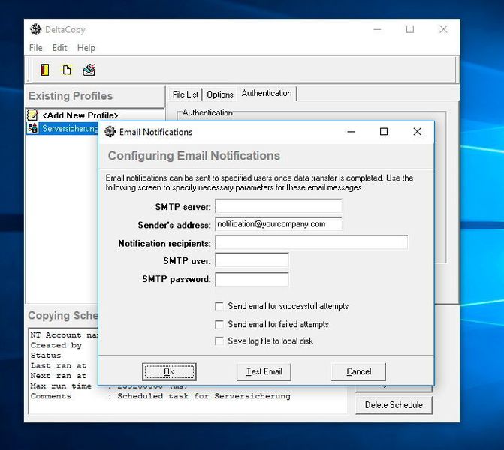Click the Email Notifications dialog gear icon

pyautogui.click(x=110, y=131)
